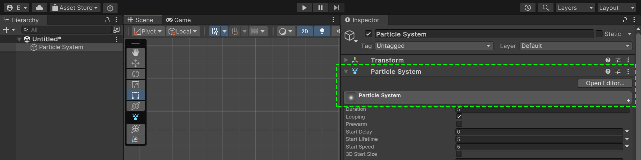
Task: Open the draw mode shading dropdown
Action: [x=286, y=31]
